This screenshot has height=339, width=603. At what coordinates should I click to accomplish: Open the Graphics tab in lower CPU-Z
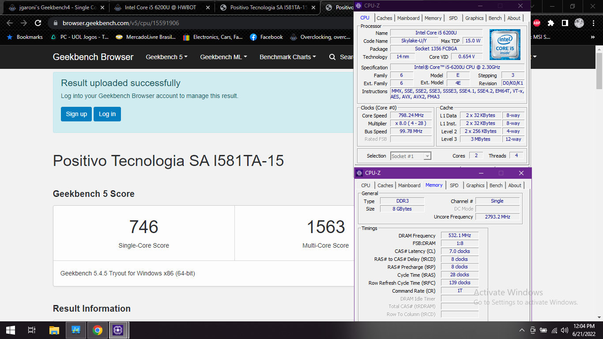pos(475,185)
